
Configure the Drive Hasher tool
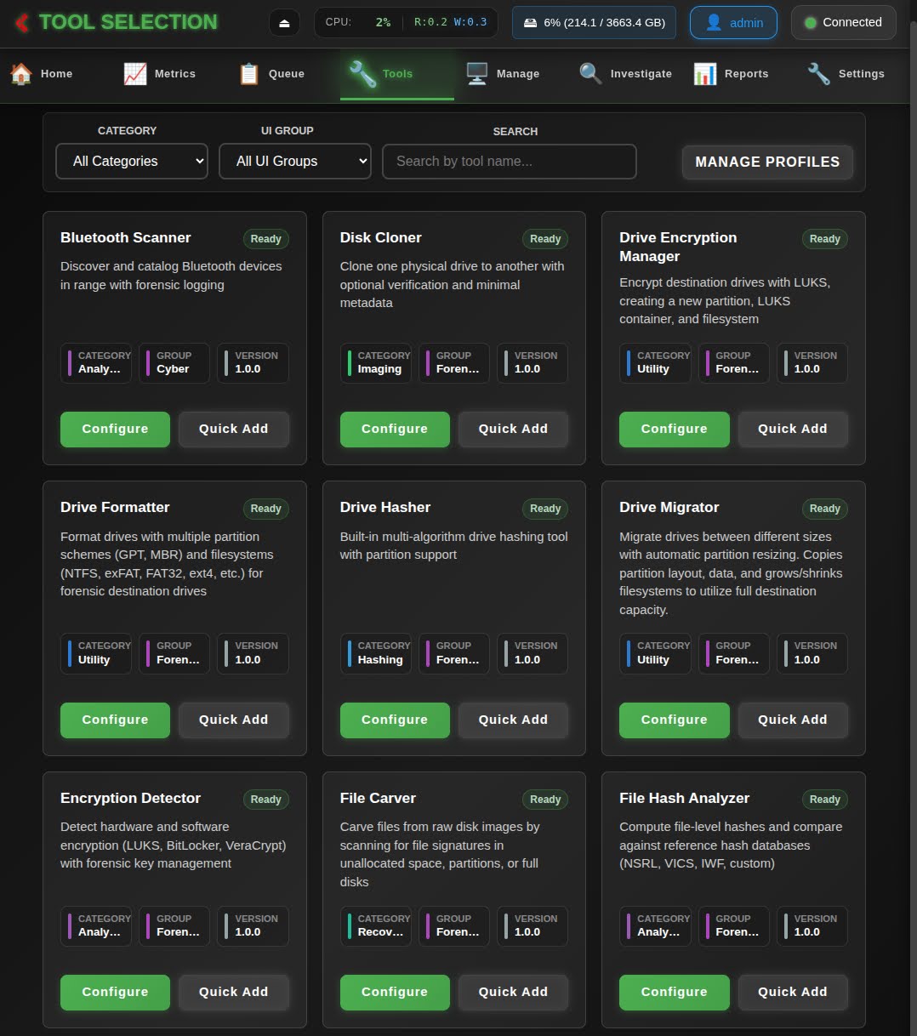(395, 720)
